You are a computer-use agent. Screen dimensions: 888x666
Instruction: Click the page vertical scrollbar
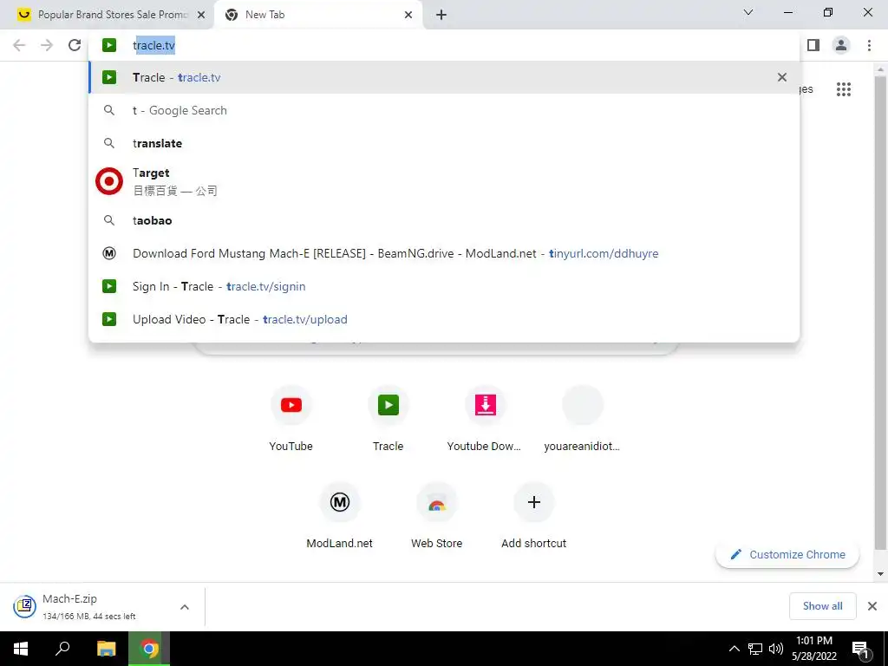(880, 311)
